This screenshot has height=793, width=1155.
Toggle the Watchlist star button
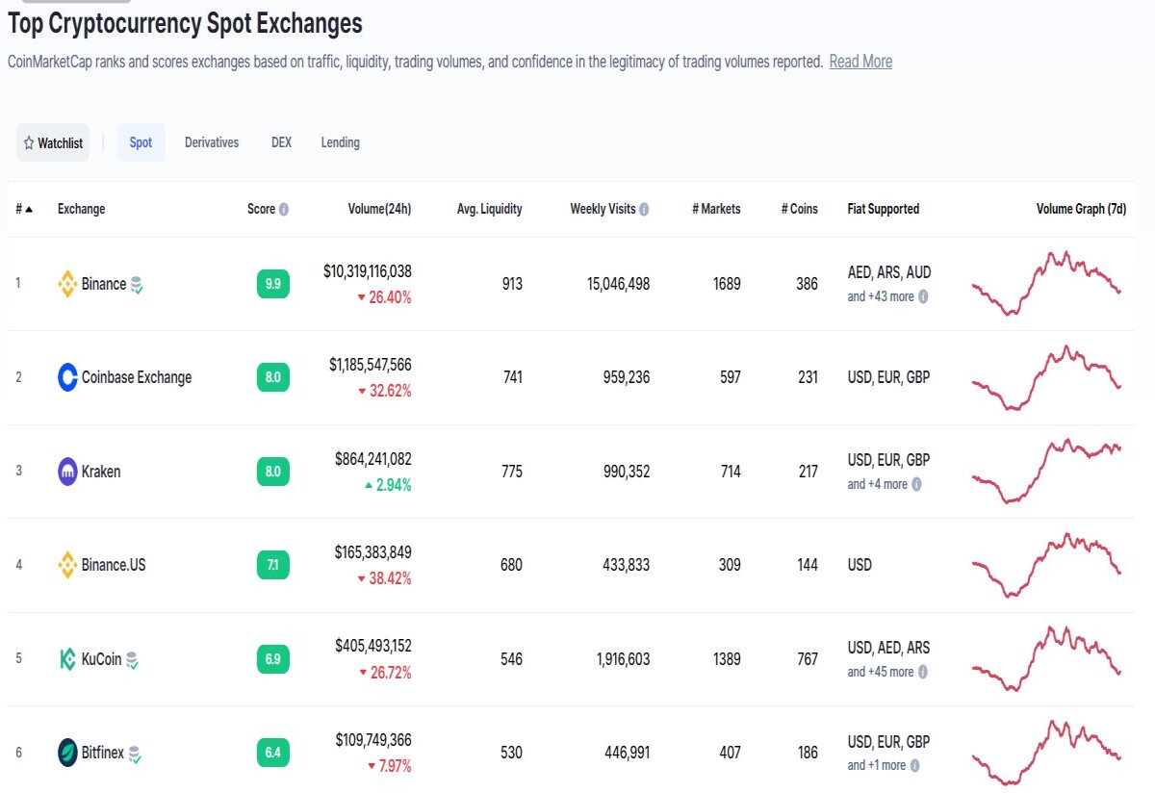(53, 142)
